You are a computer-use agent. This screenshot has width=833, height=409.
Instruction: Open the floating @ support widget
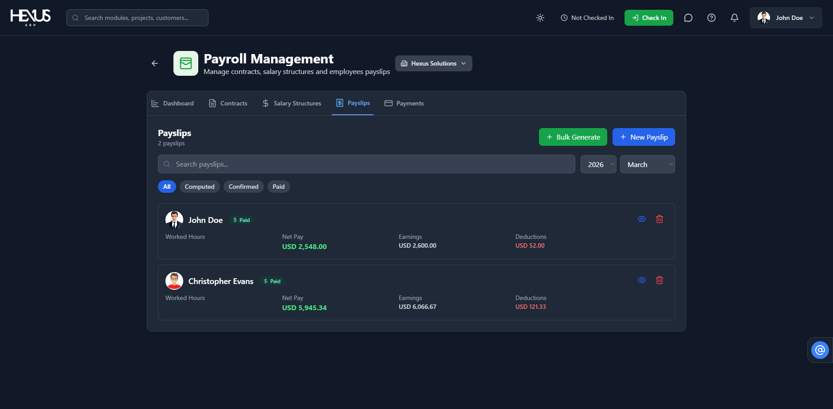pyautogui.click(x=820, y=350)
